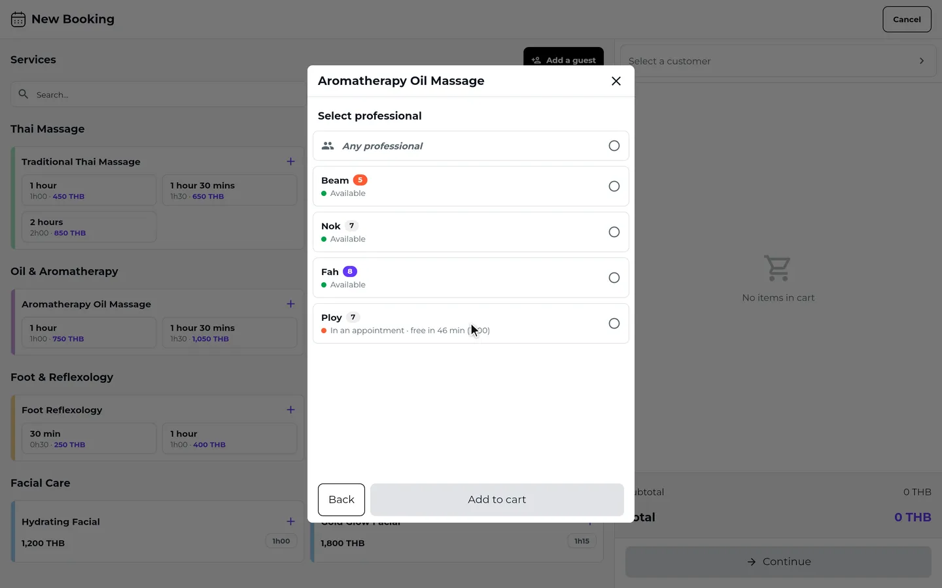Click the No items in cart message
942x588 pixels.
tap(778, 298)
